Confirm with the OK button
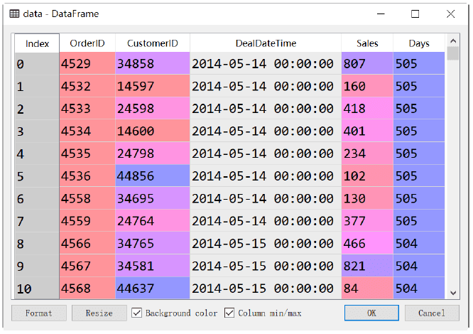 pos(371,313)
